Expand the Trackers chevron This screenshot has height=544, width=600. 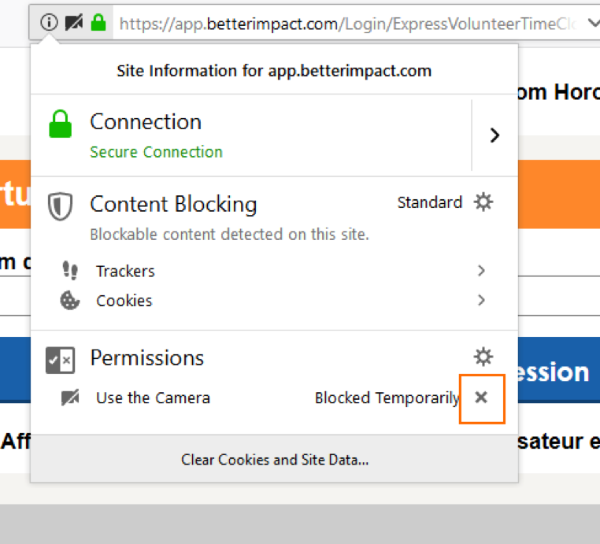coord(481,271)
